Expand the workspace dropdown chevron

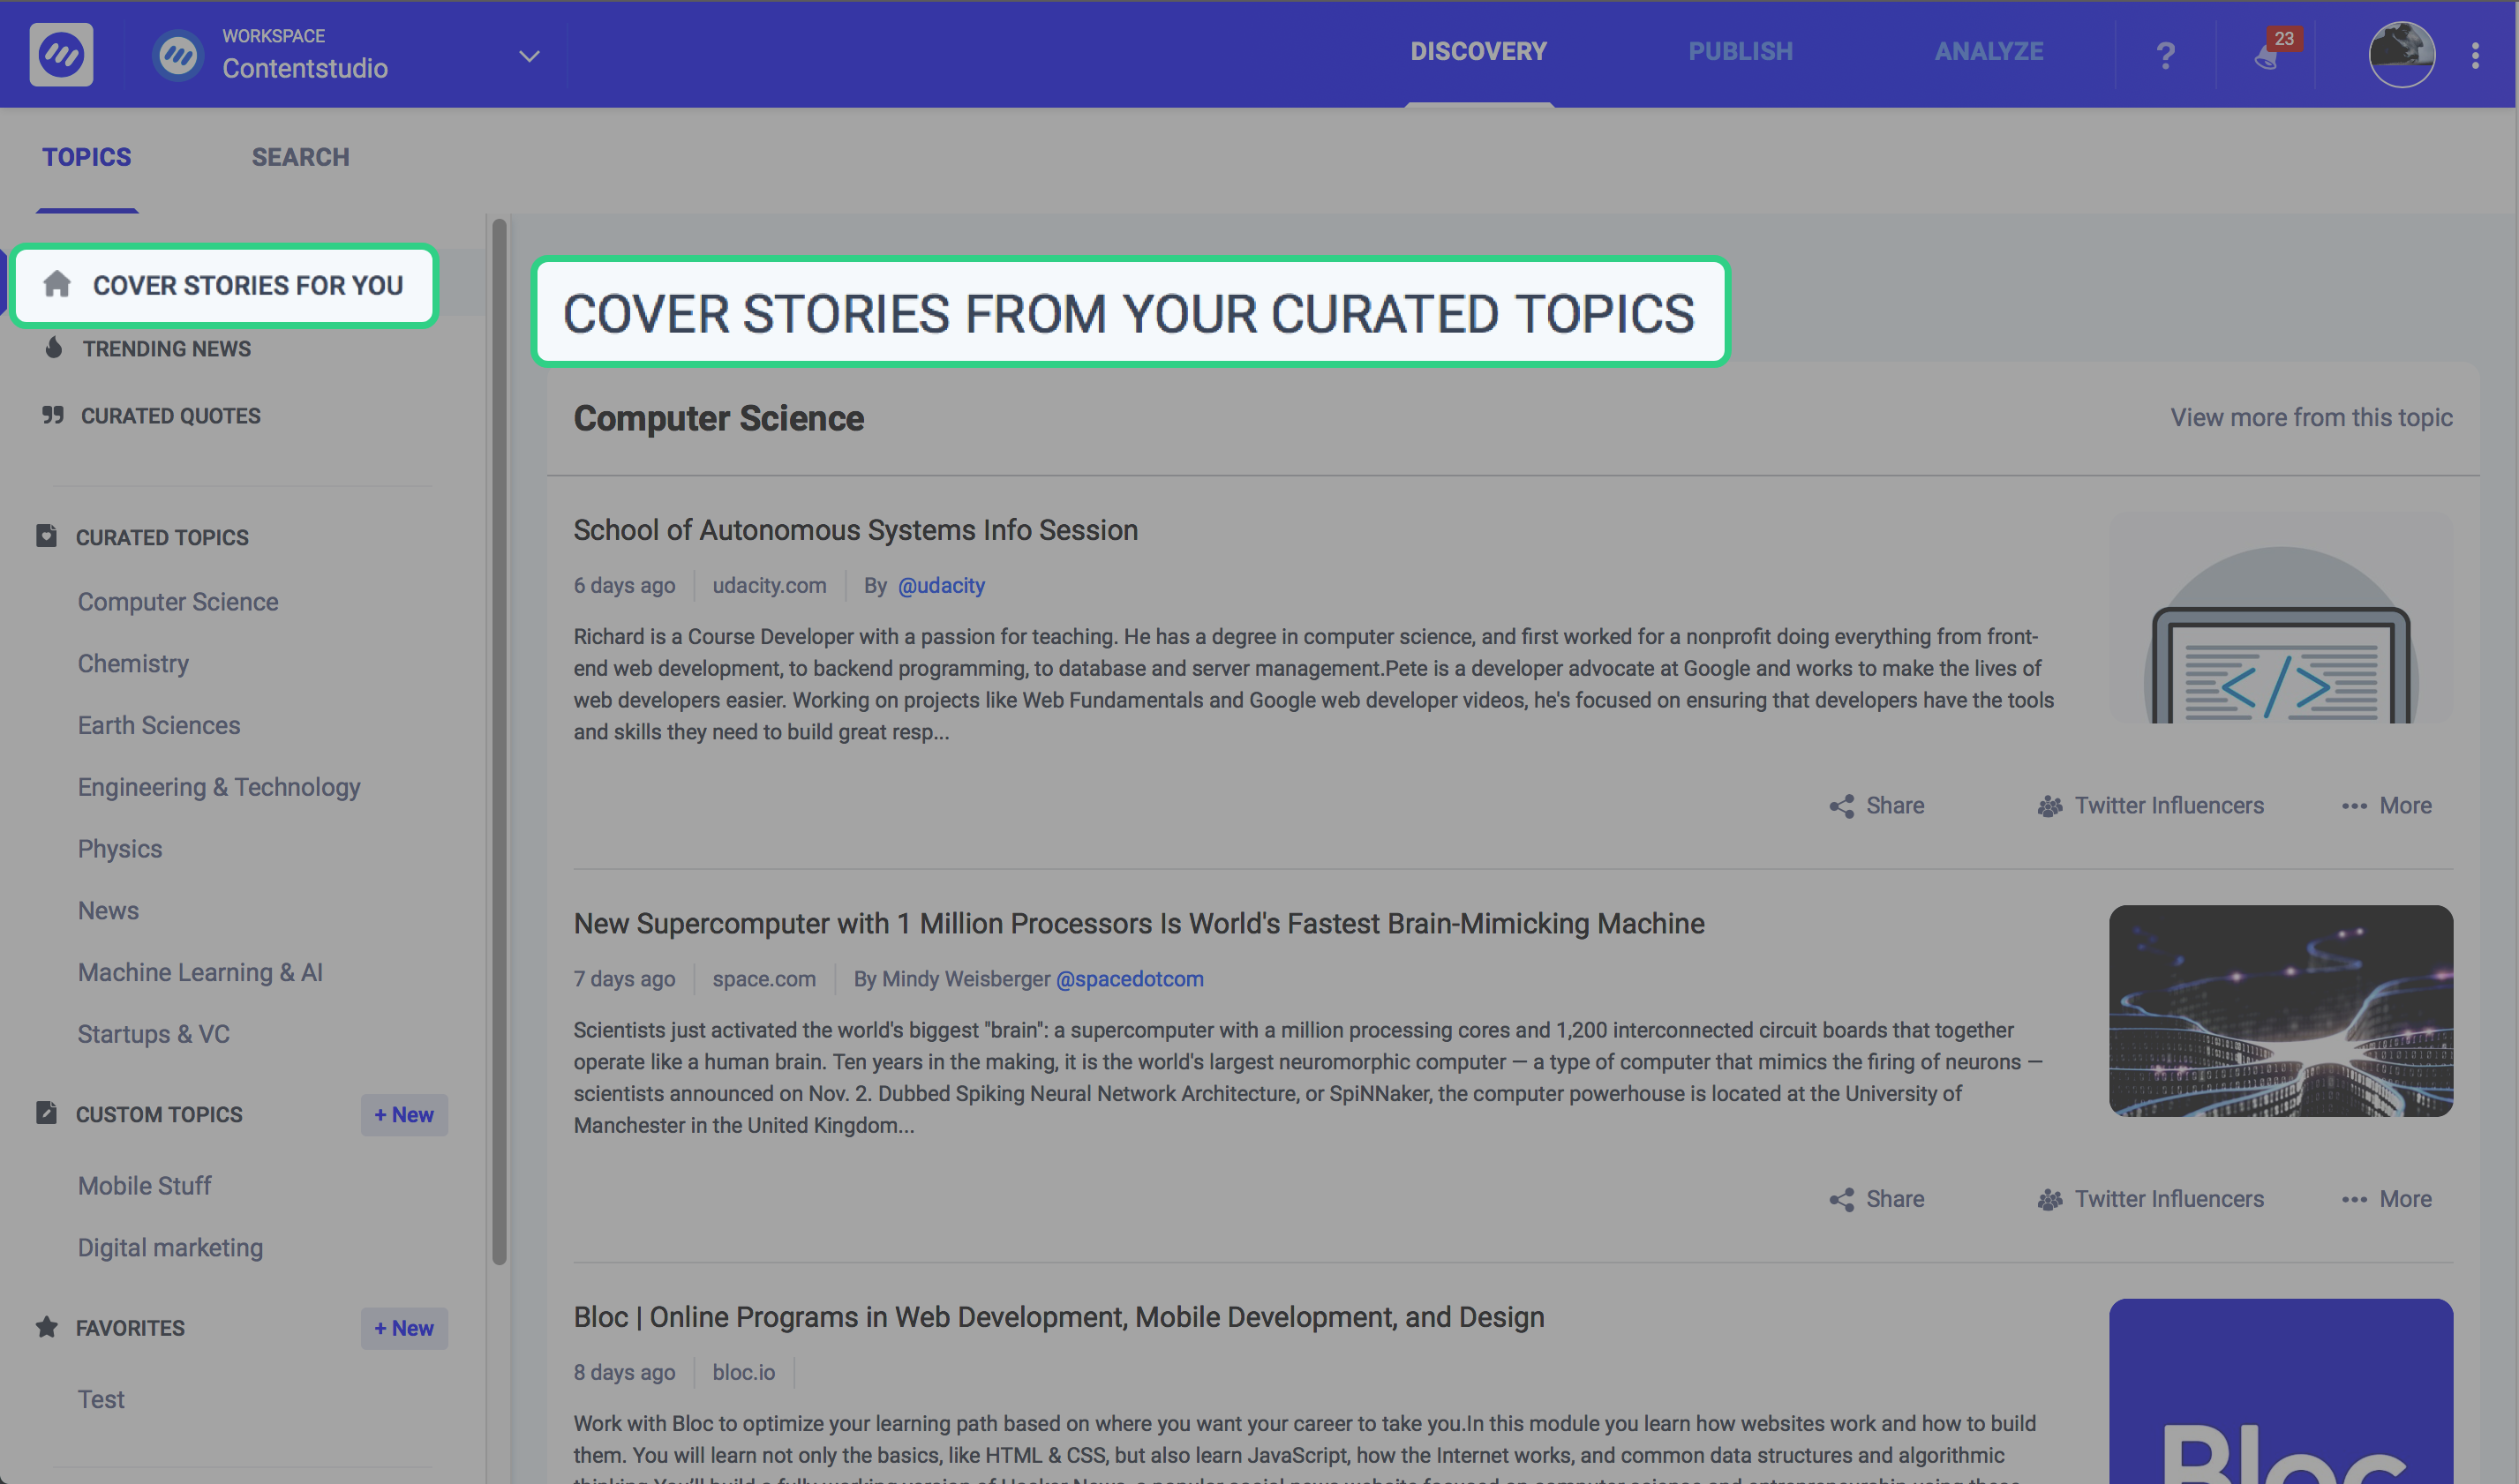pos(530,56)
